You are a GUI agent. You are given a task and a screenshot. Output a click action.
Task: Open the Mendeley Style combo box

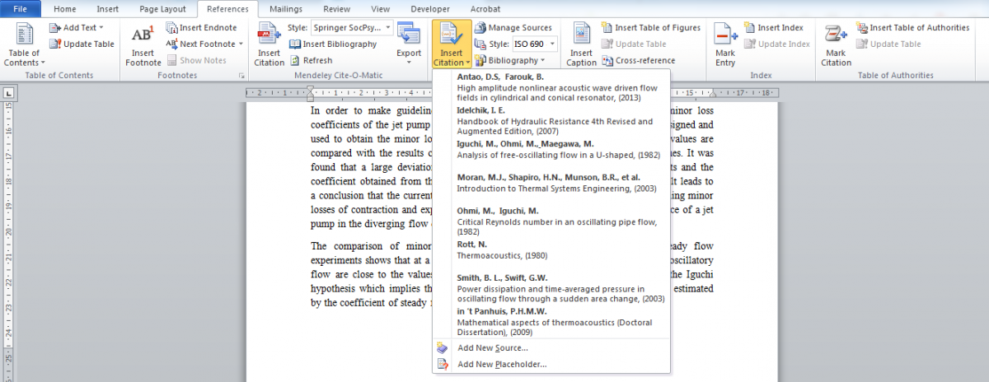[352, 28]
